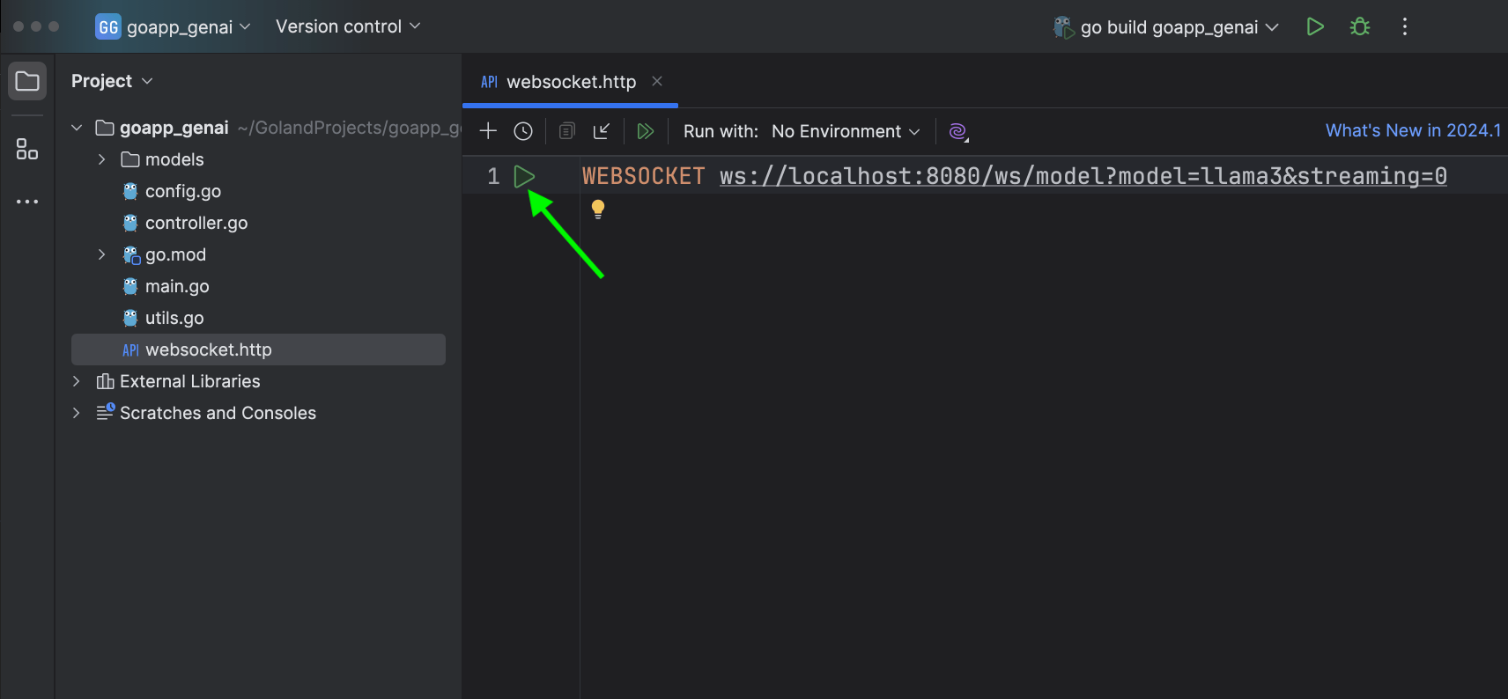The image size is (1508, 699).
Task: Click the AI assistant swirl icon
Action: point(958,131)
